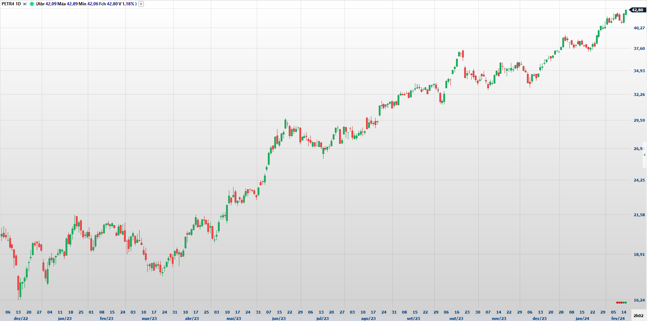Click the small B icon next to 1D
Viewport: 647px width, 321px height.
coord(25,4)
